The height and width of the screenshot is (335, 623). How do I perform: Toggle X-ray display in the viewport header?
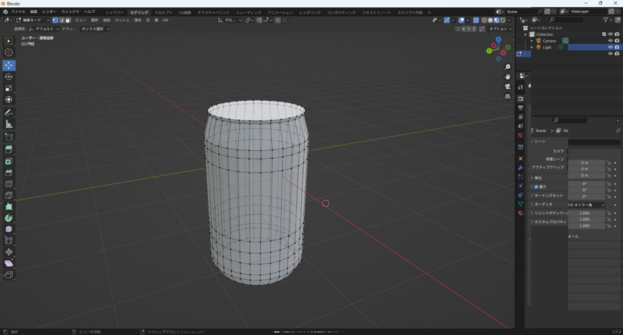tap(476, 20)
